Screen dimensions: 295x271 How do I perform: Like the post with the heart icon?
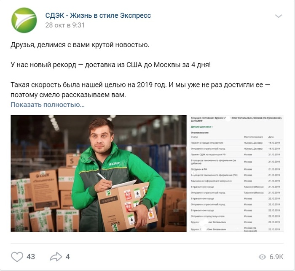coord(17,257)
